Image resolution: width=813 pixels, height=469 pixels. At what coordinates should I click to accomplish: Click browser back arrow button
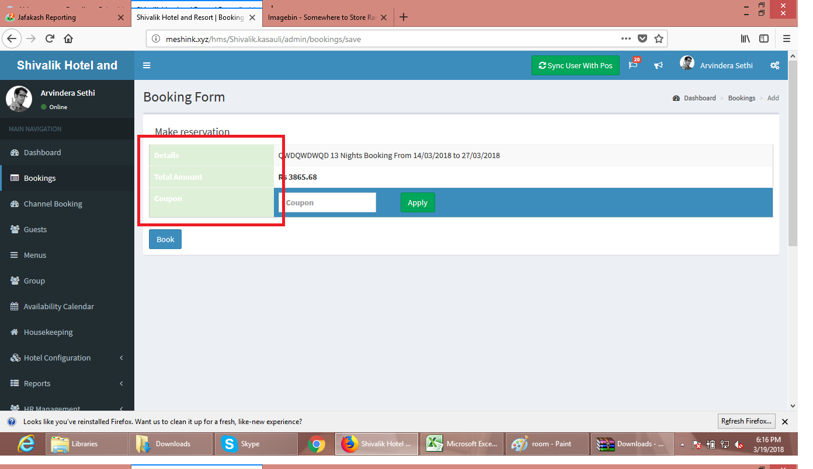point(12,39)
